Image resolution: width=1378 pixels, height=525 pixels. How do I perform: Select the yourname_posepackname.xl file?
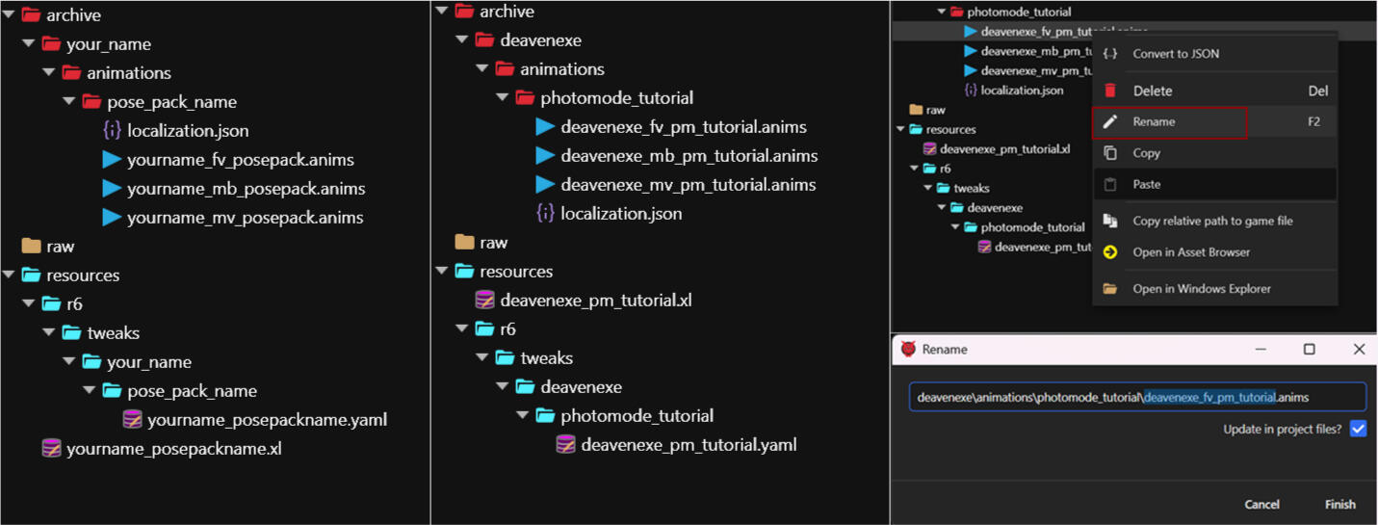[173, 449]
